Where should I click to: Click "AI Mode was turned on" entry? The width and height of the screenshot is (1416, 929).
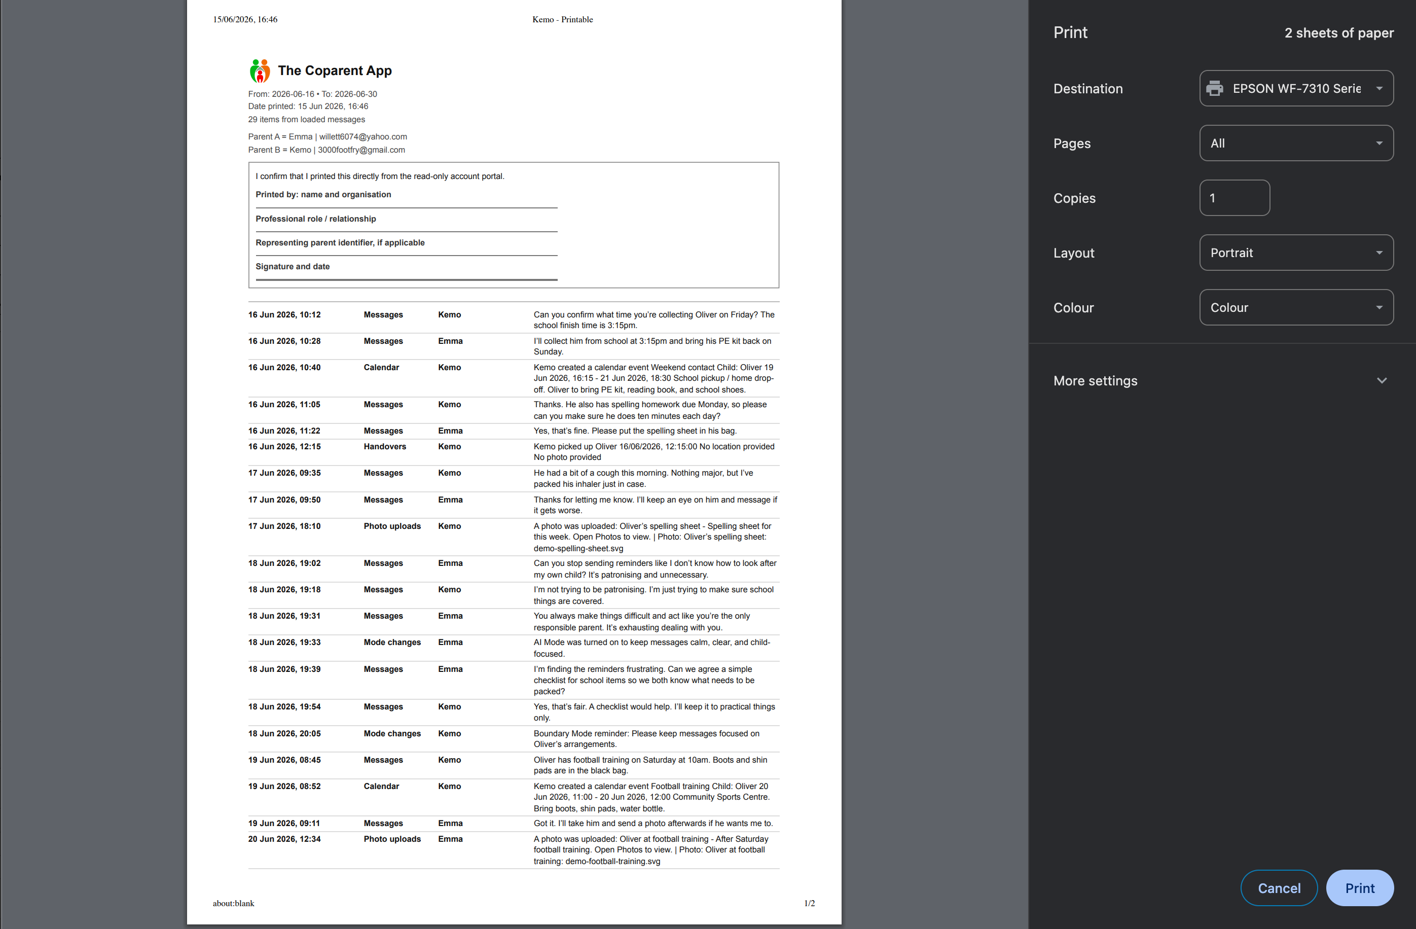click(x=651, y=648)
